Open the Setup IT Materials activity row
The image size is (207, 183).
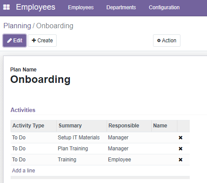[x=100, y=138]
